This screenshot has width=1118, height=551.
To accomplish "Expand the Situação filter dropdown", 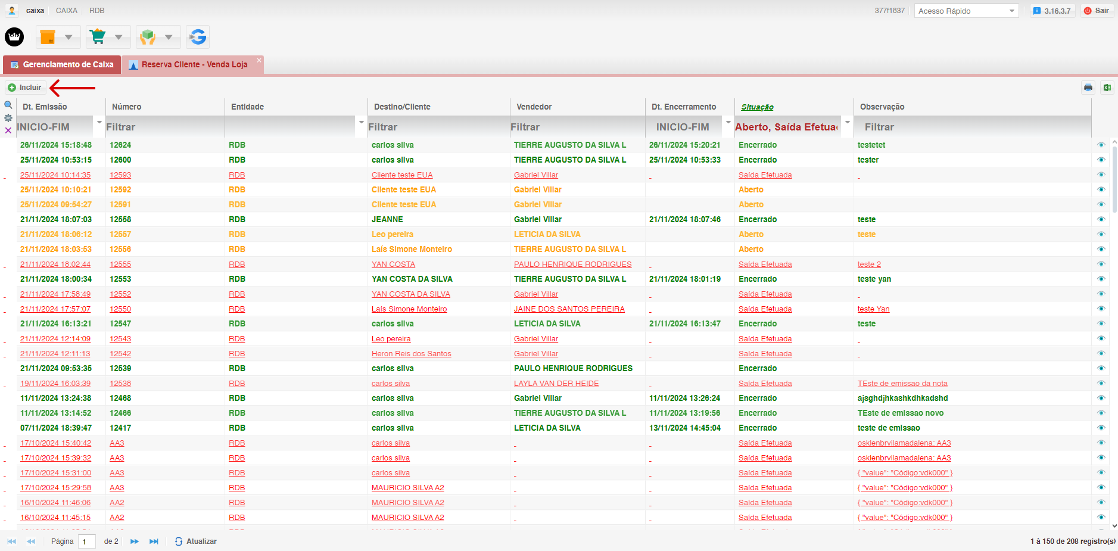I will click(847, 123).
